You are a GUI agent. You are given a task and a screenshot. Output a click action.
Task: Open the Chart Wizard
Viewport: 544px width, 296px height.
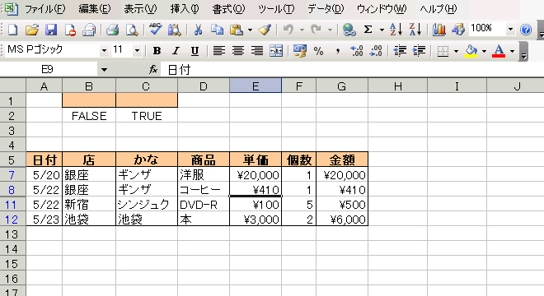click(x=438, y=30)
